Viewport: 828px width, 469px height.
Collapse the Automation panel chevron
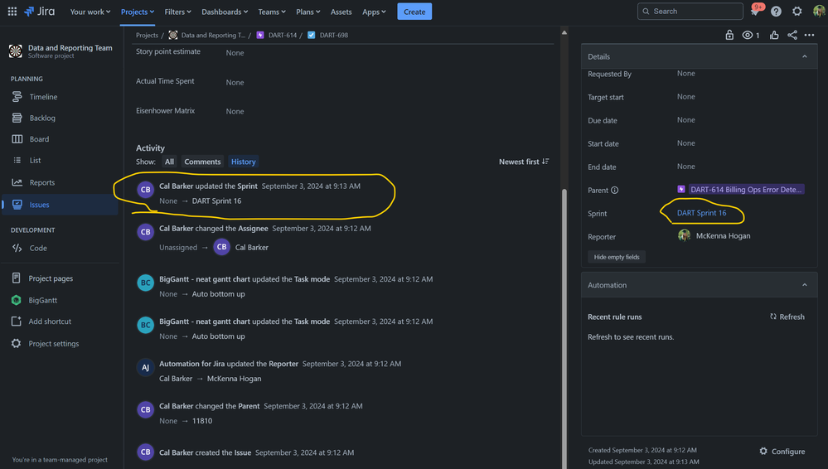point(804,285)
